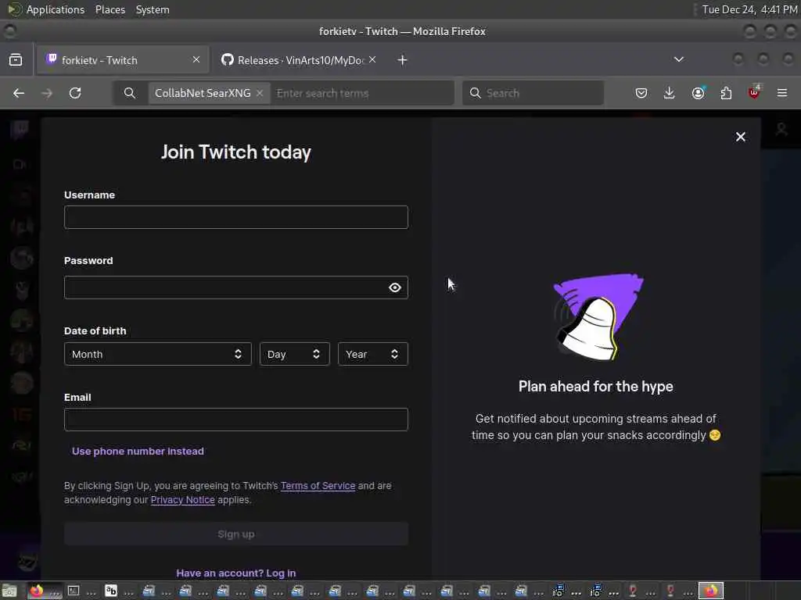Close the Releases GitHub tab
Screen dimensions: 801x600
372,59
